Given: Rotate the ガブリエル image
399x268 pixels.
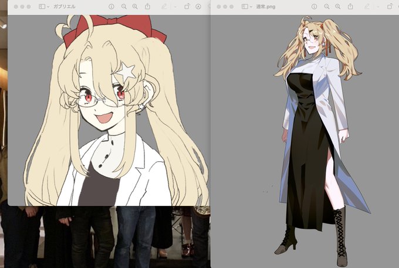Looking at the screenshot, I should click(x=187, y=6).
